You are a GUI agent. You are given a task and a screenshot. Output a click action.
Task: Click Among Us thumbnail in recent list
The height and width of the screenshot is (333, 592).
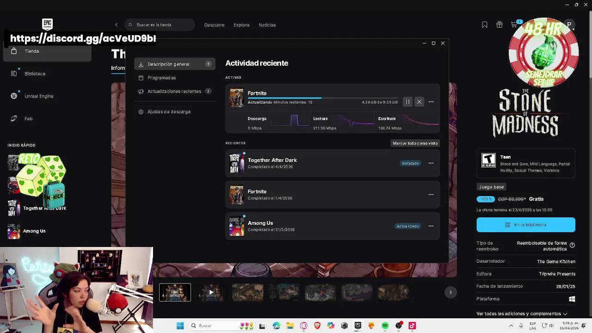[x=236, y=226]
